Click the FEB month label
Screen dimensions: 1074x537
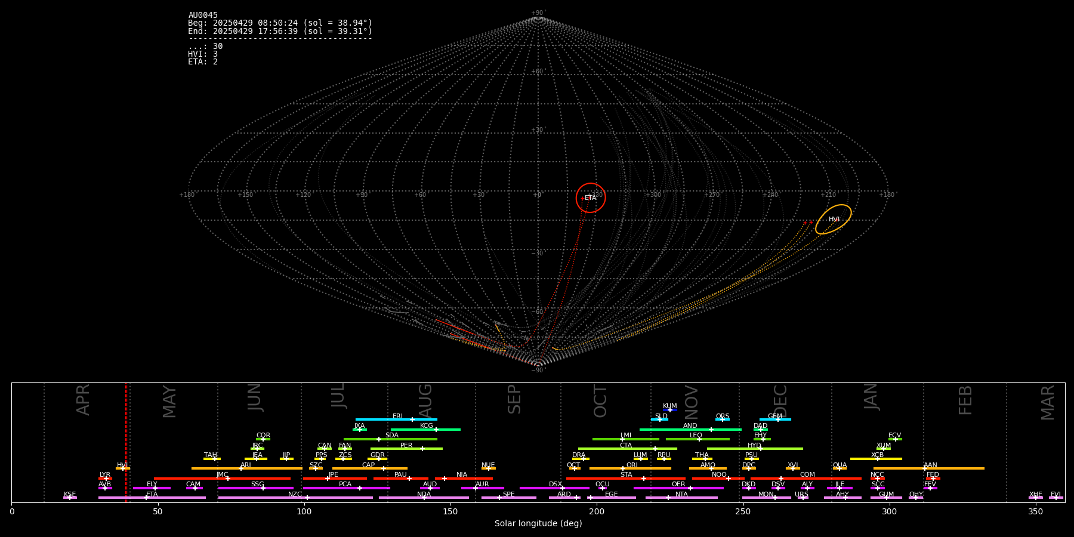[x=965, y=400]
